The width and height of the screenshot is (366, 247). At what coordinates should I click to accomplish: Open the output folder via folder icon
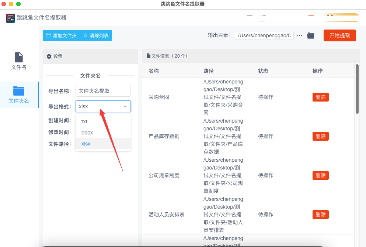pyautogui.click(x=310, y=35)
